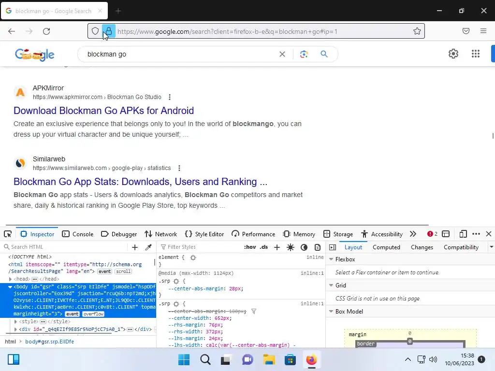Toggle the split console icon
The height and width of the screenshot is (371, 495).
[x=446, y=234]
